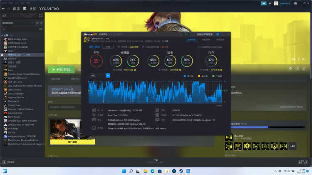
Task: Select Lara Croft and the Temple of Osiris
Action: click(x=25, y=86)
